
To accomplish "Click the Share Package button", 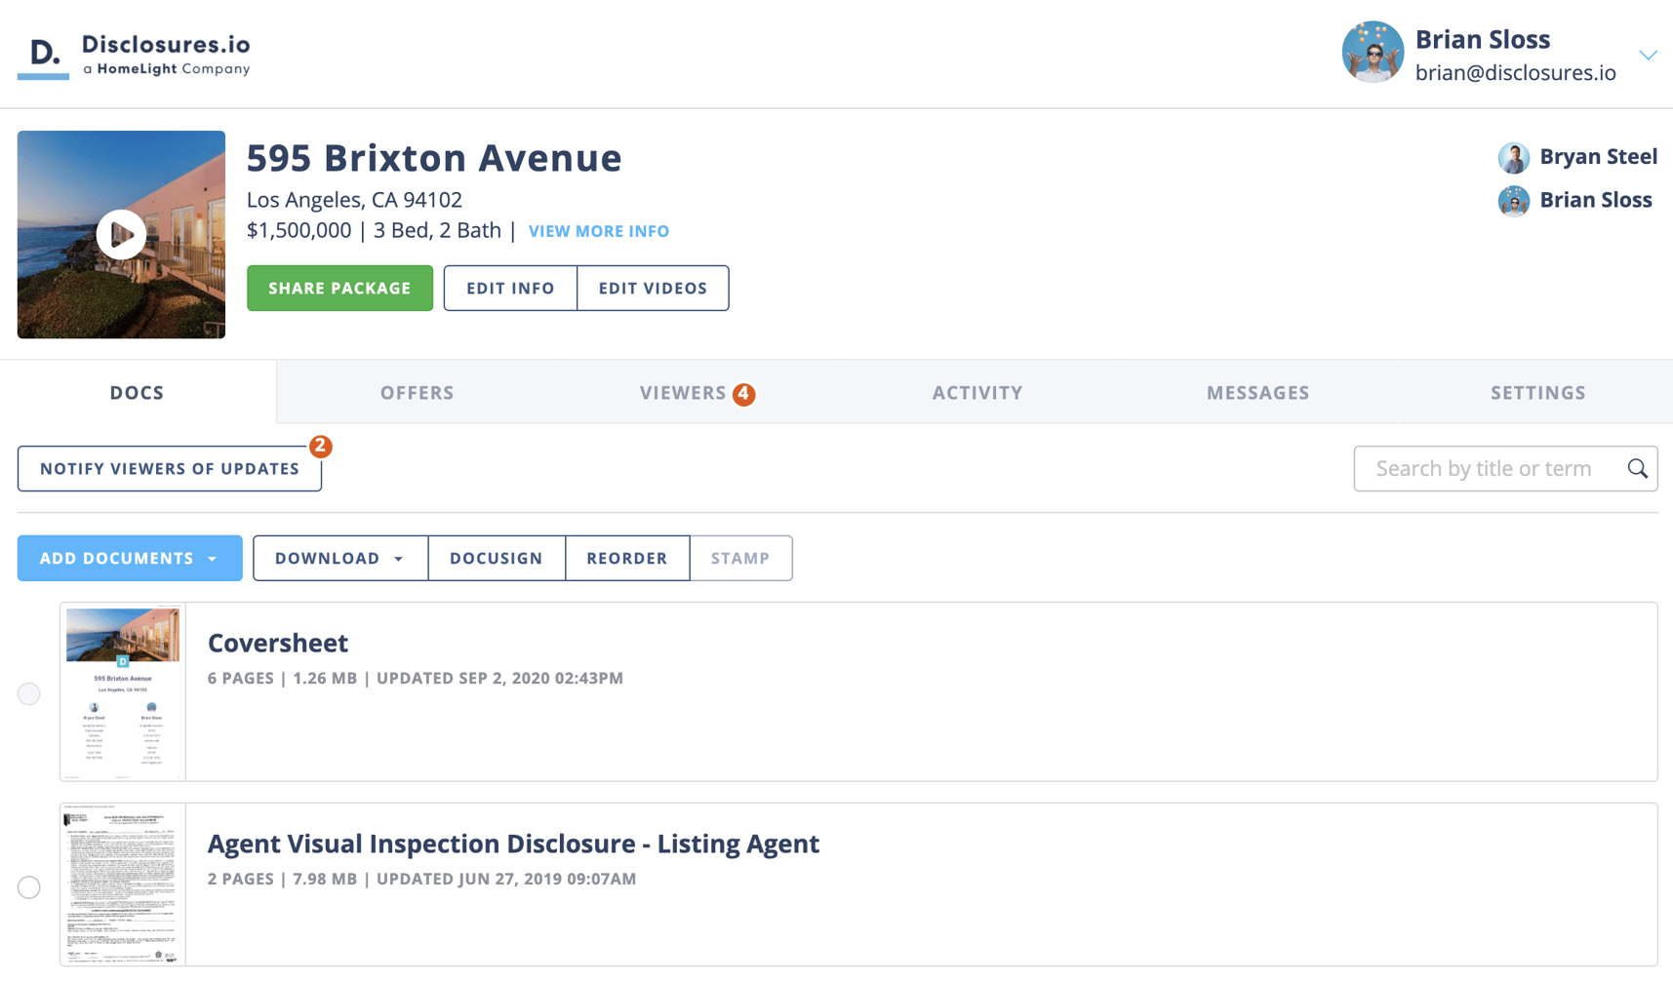I will (x=339, y=288).
